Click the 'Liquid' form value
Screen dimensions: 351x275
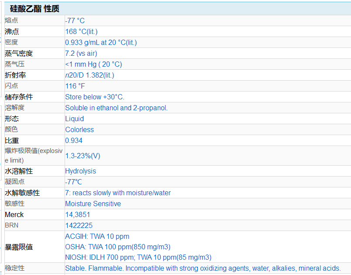[x=74, y=119]
